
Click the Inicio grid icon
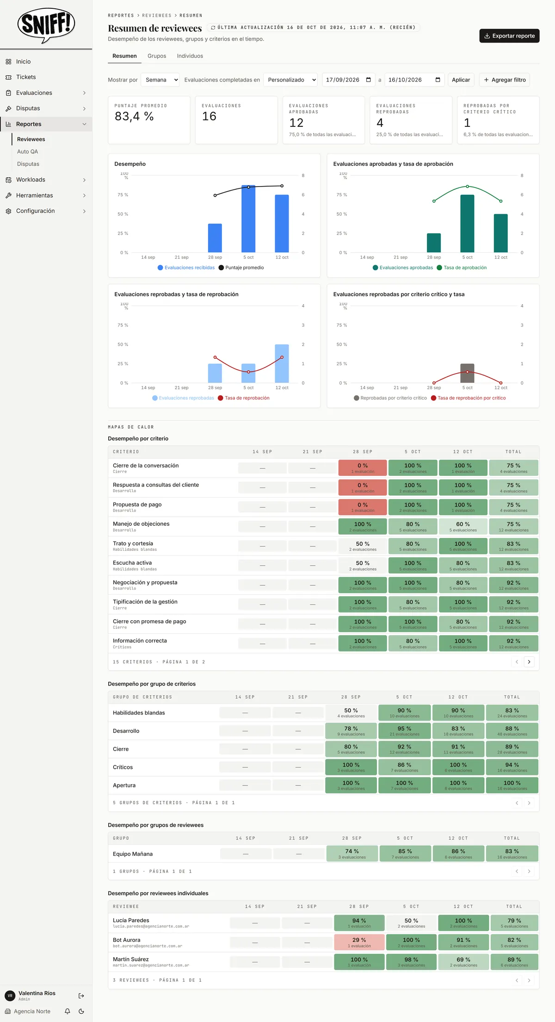point(8,62)
